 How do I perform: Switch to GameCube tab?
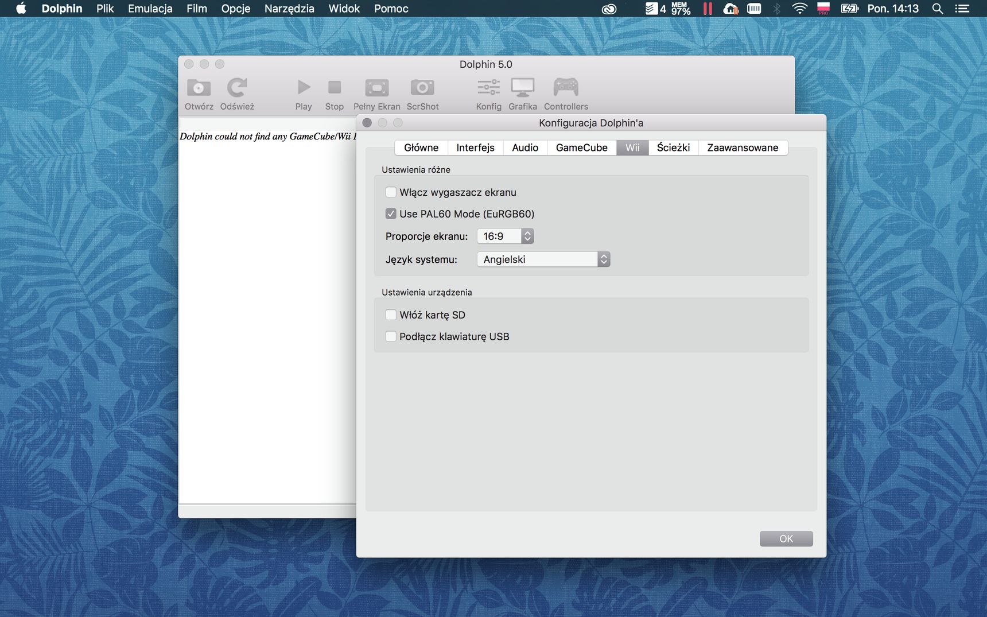tap(581, 148)
